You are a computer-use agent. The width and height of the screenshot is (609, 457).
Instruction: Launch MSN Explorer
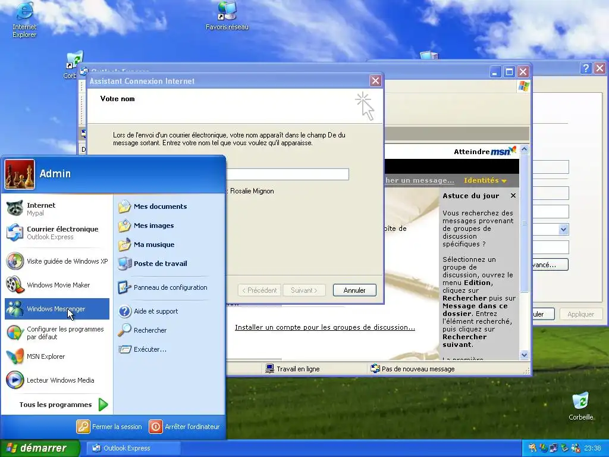click(x=56, y=356)
